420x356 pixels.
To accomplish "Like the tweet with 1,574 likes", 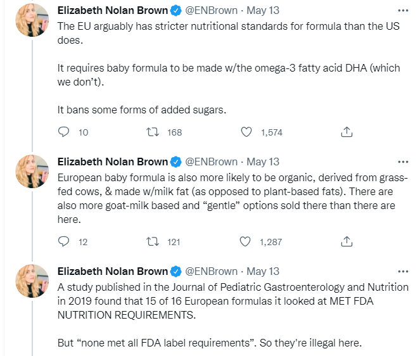I will pos(247,132).
